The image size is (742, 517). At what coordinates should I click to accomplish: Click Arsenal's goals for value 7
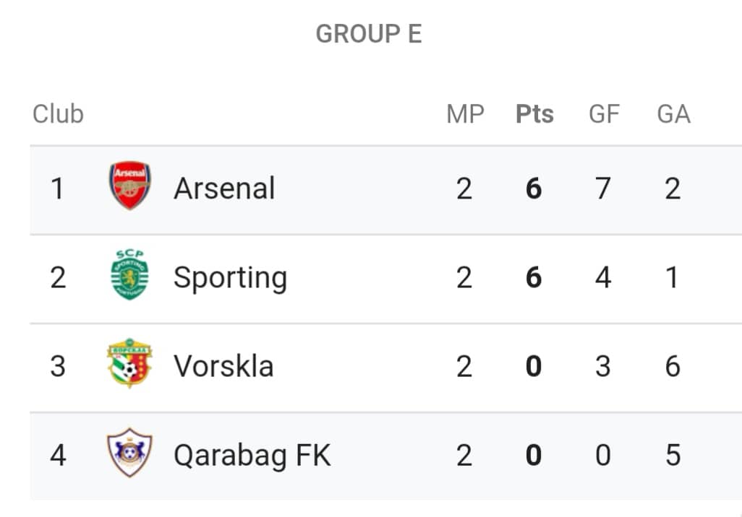[603, 188]
